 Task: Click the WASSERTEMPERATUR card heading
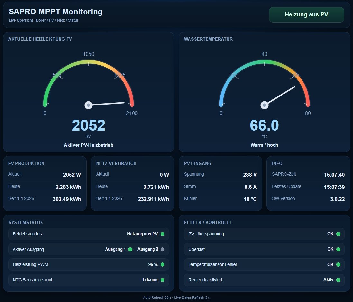tap(208, 39)
